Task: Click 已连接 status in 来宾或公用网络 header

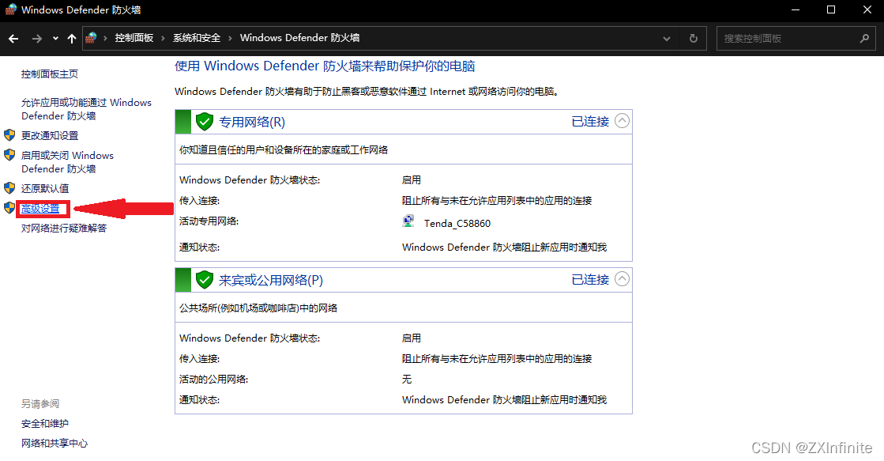Action: tap(590, 279)
